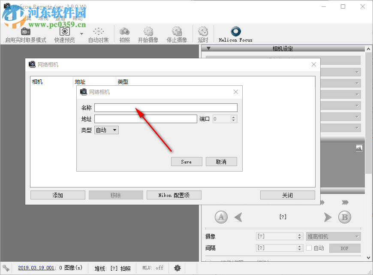
Task: Open shooting settings gear in status bar
Action: 177,268
